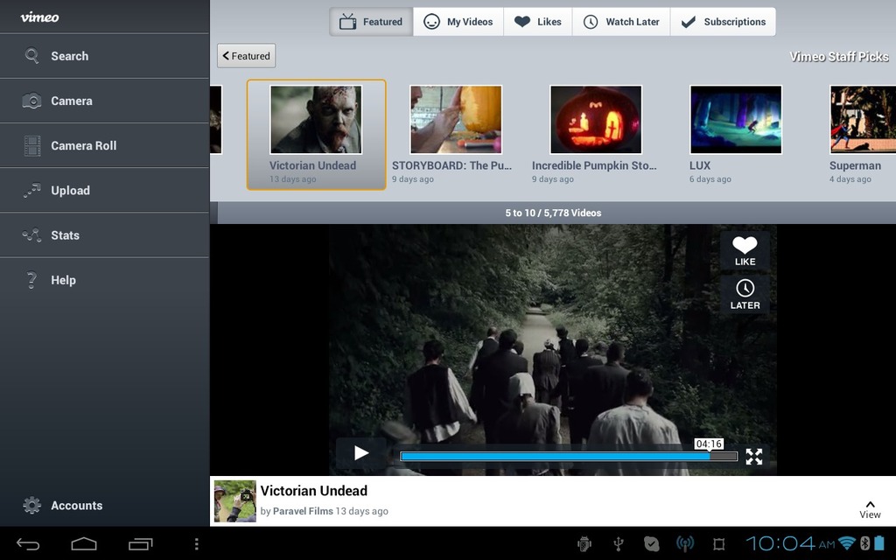Image resolution: width=896 pixels, height=560 pixels.
Task: Click the Vimeo Staff Picks heading
Action: tap(839, 57)
